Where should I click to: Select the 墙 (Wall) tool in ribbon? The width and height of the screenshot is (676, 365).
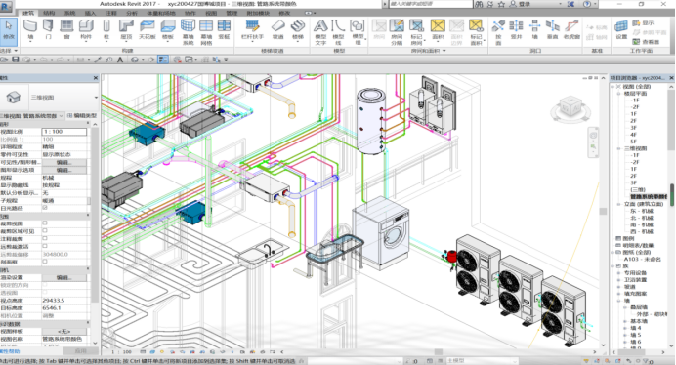30,30
